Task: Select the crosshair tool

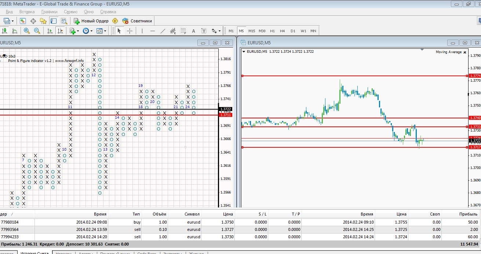Action: pyautogui.click(x=130, y=31)
